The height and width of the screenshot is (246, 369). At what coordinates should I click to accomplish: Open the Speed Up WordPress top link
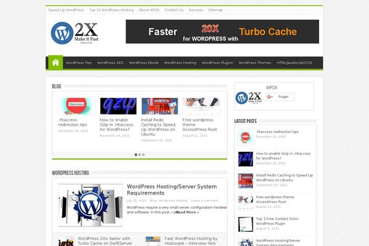click(66, 10)
